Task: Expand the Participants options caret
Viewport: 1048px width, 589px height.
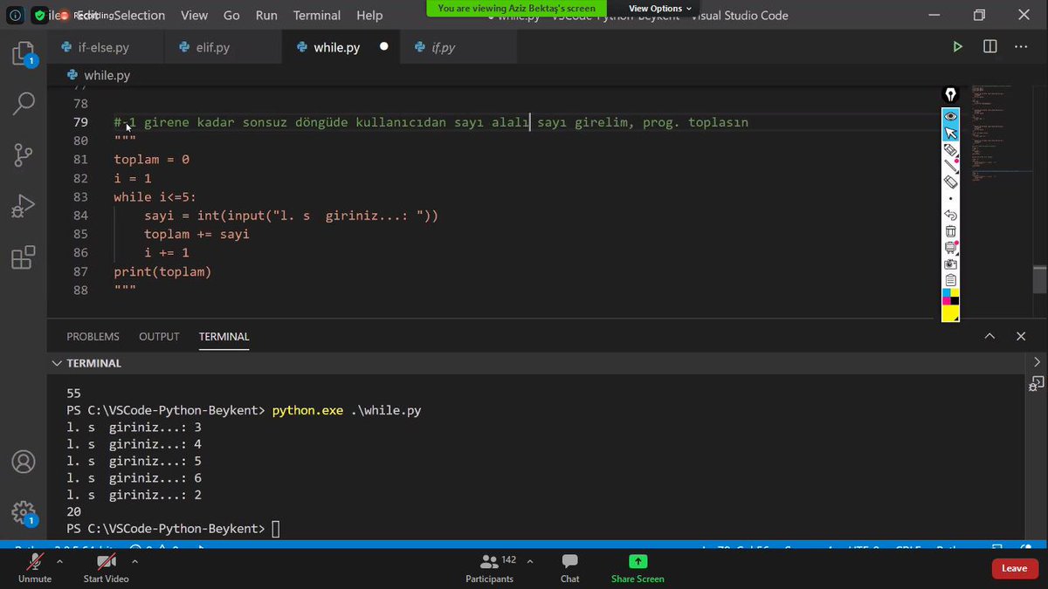Action: coord(529,561)
